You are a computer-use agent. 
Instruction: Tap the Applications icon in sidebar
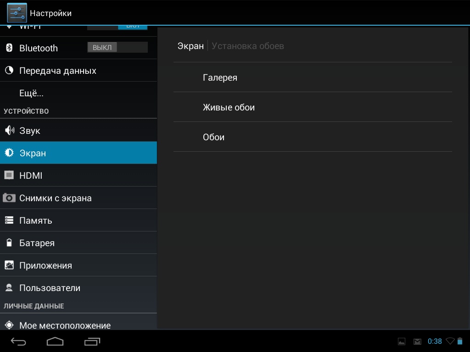9,265
